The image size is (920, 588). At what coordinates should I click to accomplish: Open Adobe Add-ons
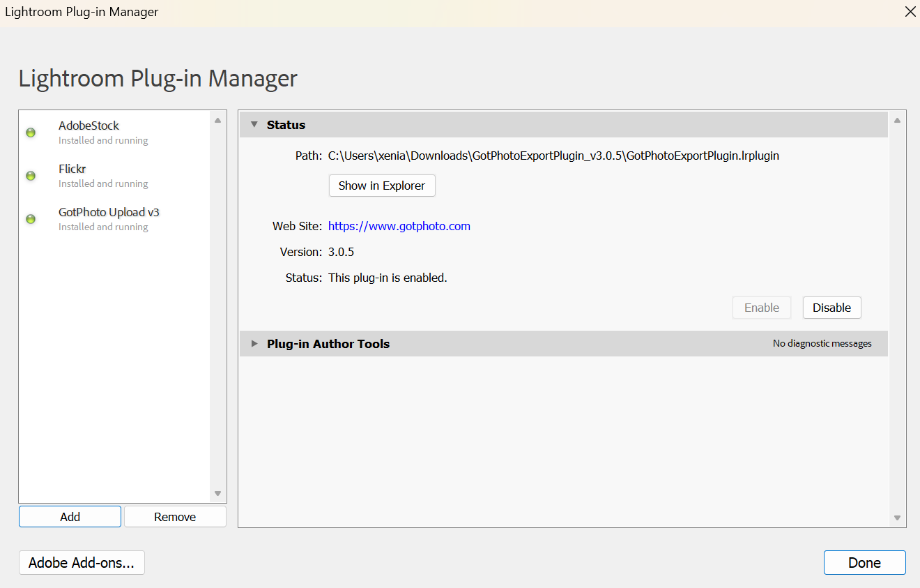(82, 563)
